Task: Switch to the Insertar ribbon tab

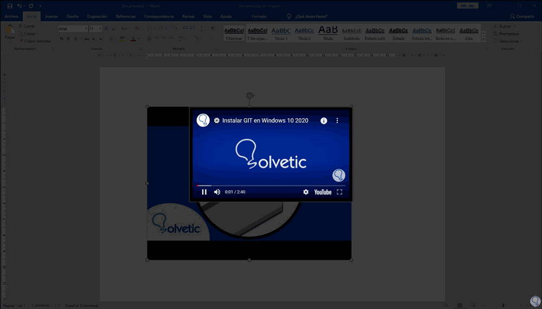Action: pyautogui.click(x=51, y=16)
